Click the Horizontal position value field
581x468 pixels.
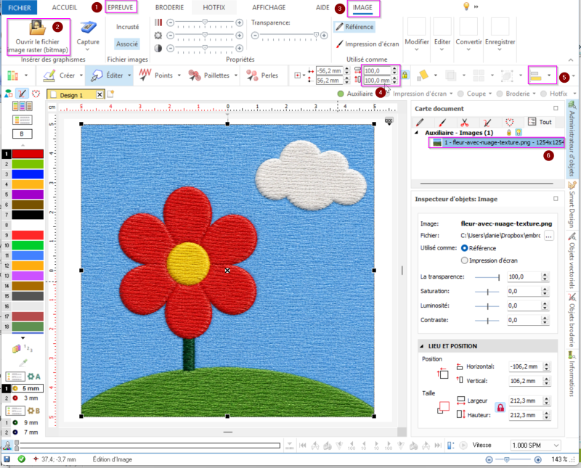pos(526,366)
